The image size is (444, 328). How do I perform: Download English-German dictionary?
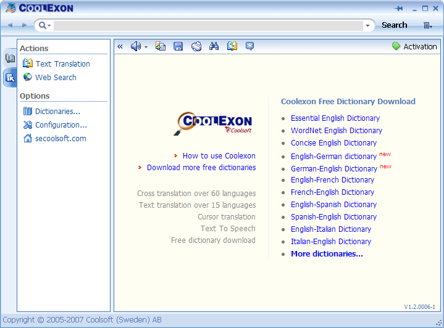(x=333, y=157)
